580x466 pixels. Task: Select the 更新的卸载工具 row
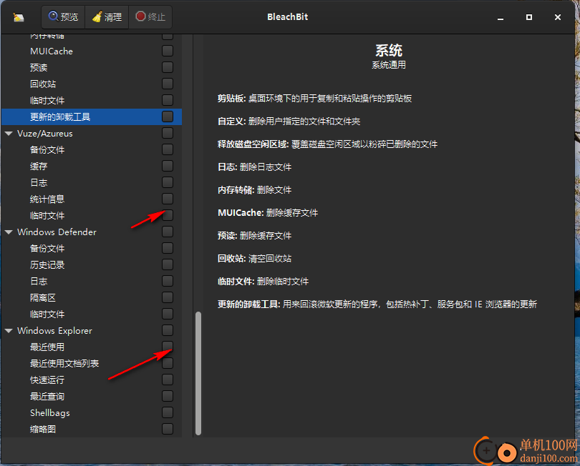pyautogui.click(x=92, y=116)
